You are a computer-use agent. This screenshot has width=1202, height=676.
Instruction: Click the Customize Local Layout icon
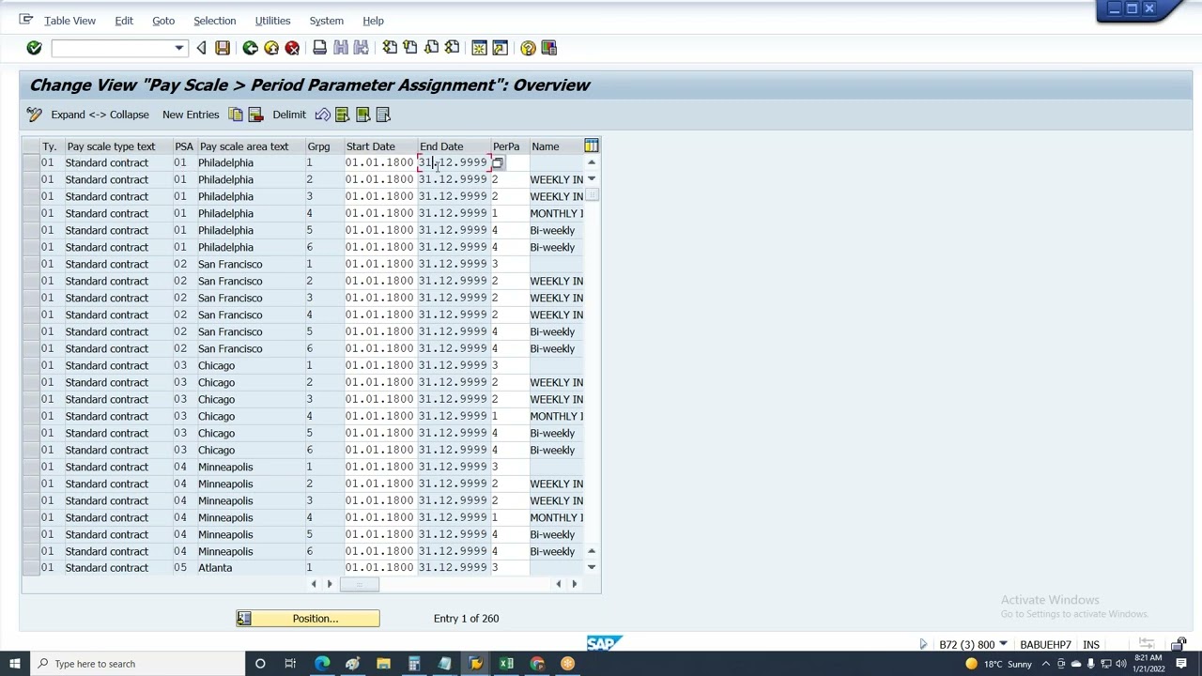(549, 48)
